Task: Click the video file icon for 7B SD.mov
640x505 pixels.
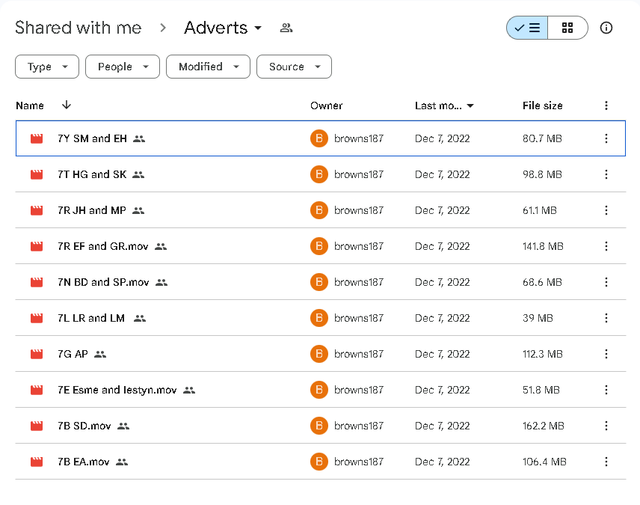Action: click(37, 426)
